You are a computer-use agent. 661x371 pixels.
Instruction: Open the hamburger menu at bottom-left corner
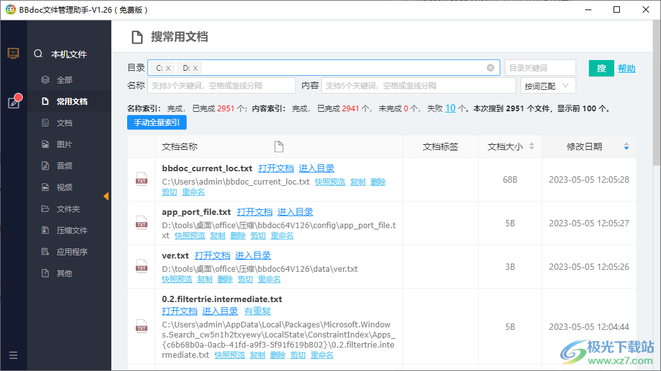[14, 355]
